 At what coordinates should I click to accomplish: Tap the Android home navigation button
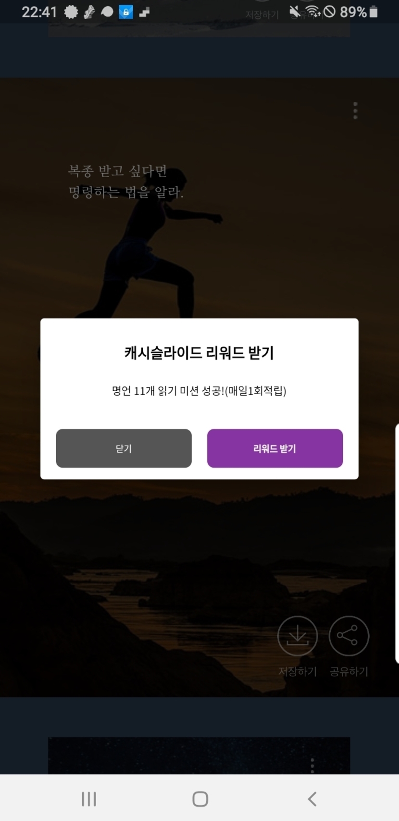click(200, 799)
